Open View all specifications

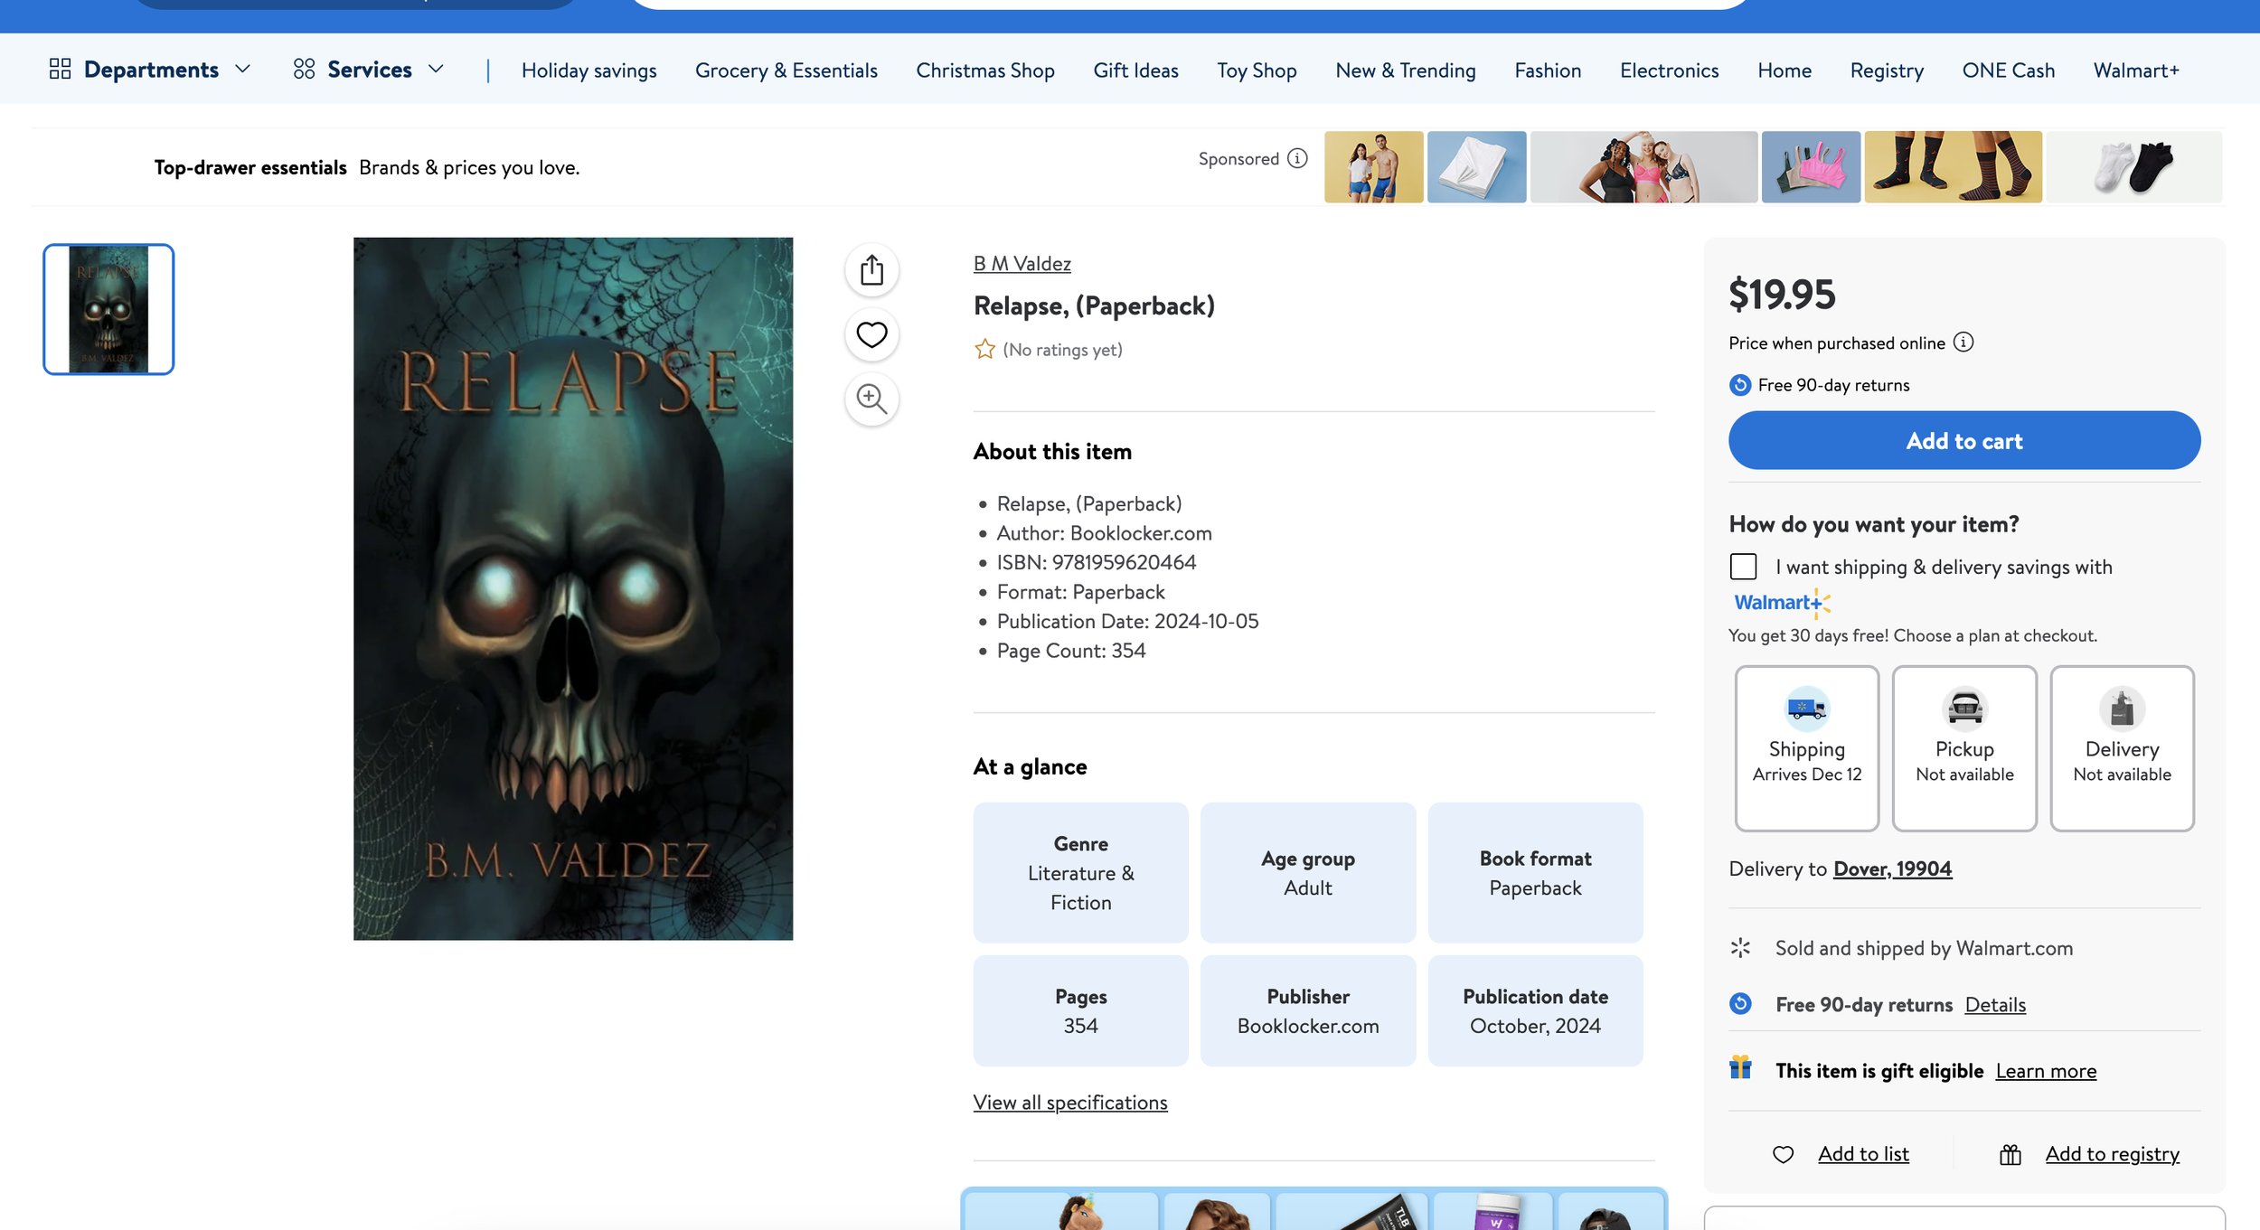coord(1069,1103)
